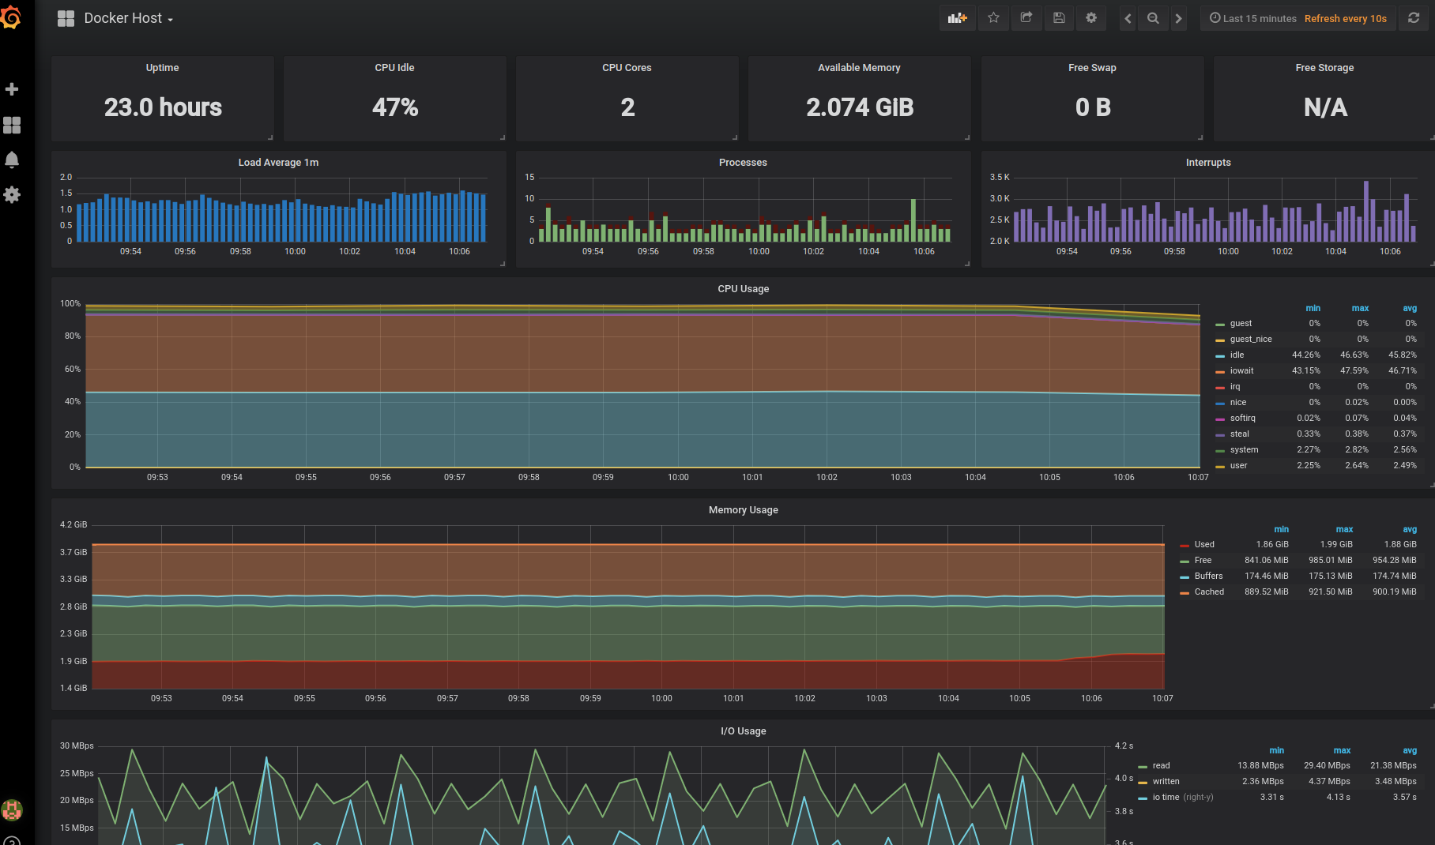Image resolution: width=1435 pixels, height=845 pixels.
Task: Sort Memory Usage legend by max column
Action: point(1344,530)
